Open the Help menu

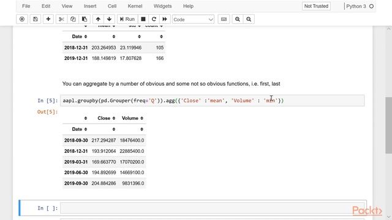188,6
